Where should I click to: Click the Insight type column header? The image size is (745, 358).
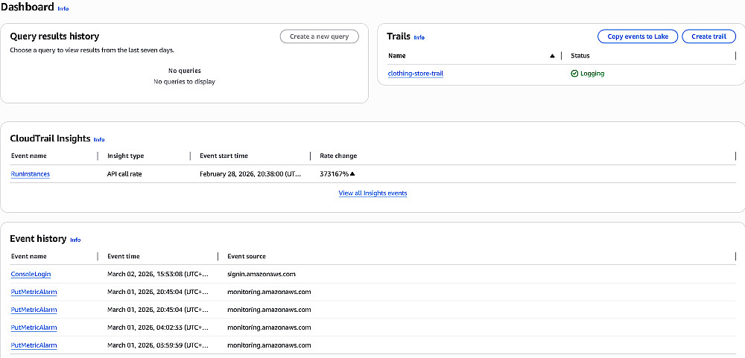click(125, 156)
